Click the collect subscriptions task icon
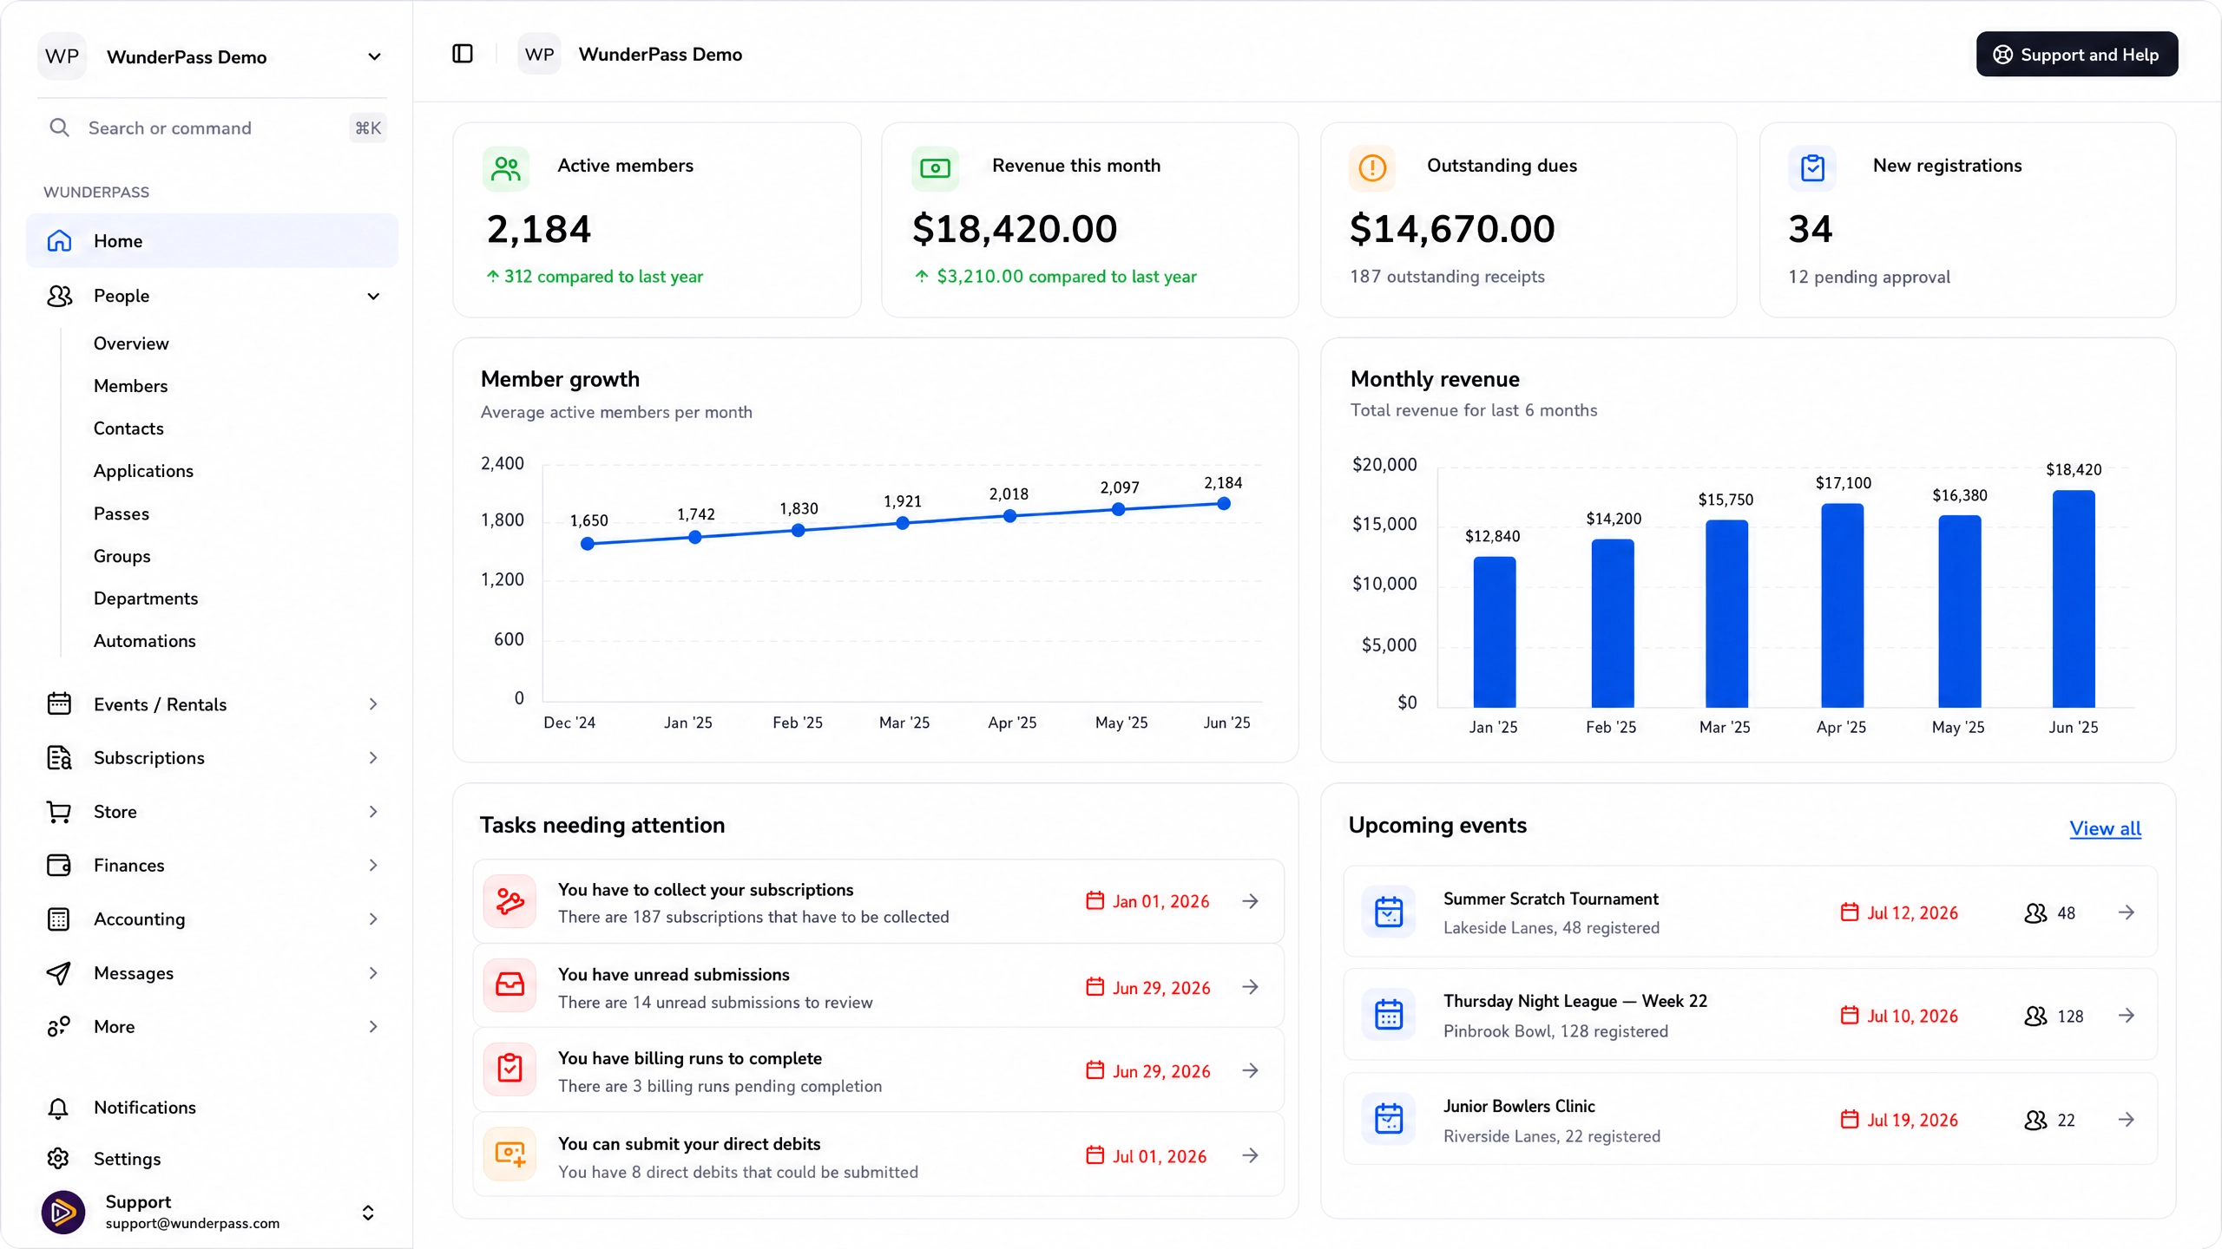 point(509,901)
